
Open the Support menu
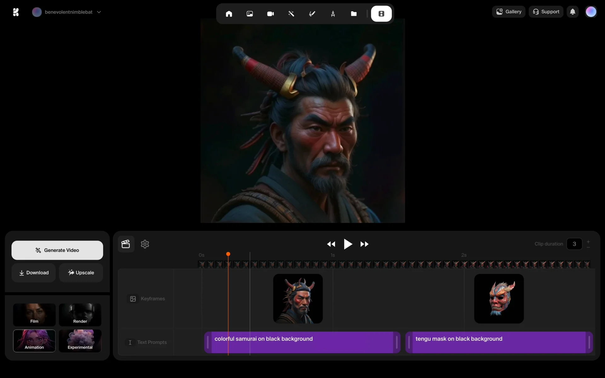pos(546,12)
